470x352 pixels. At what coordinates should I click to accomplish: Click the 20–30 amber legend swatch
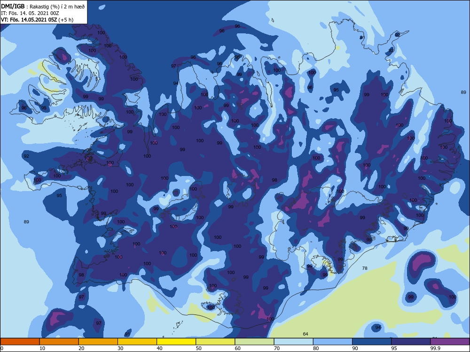pyautogui.click(x=98, y=342)
